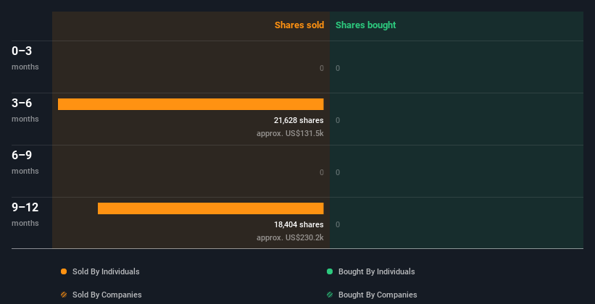Click the approx. US$230.2k text
The image size is (595, 304).
(x=290, y=237)
